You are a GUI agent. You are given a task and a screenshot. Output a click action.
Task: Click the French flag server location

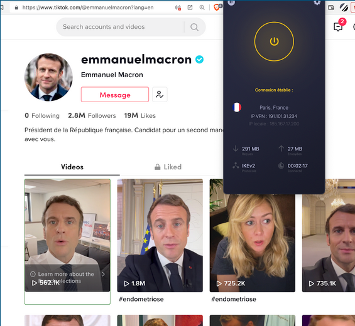click(x=237, y=107)
